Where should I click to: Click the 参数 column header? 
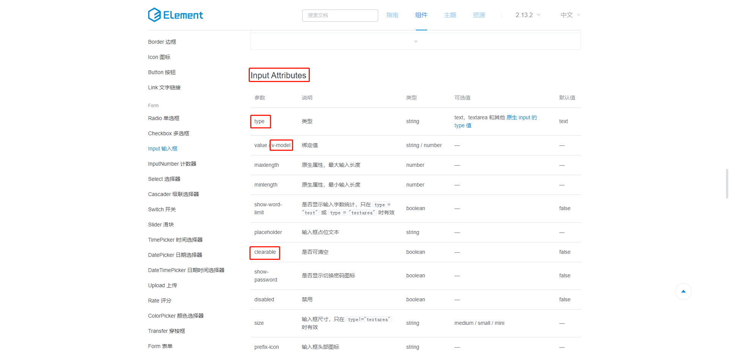coord(260,98)
